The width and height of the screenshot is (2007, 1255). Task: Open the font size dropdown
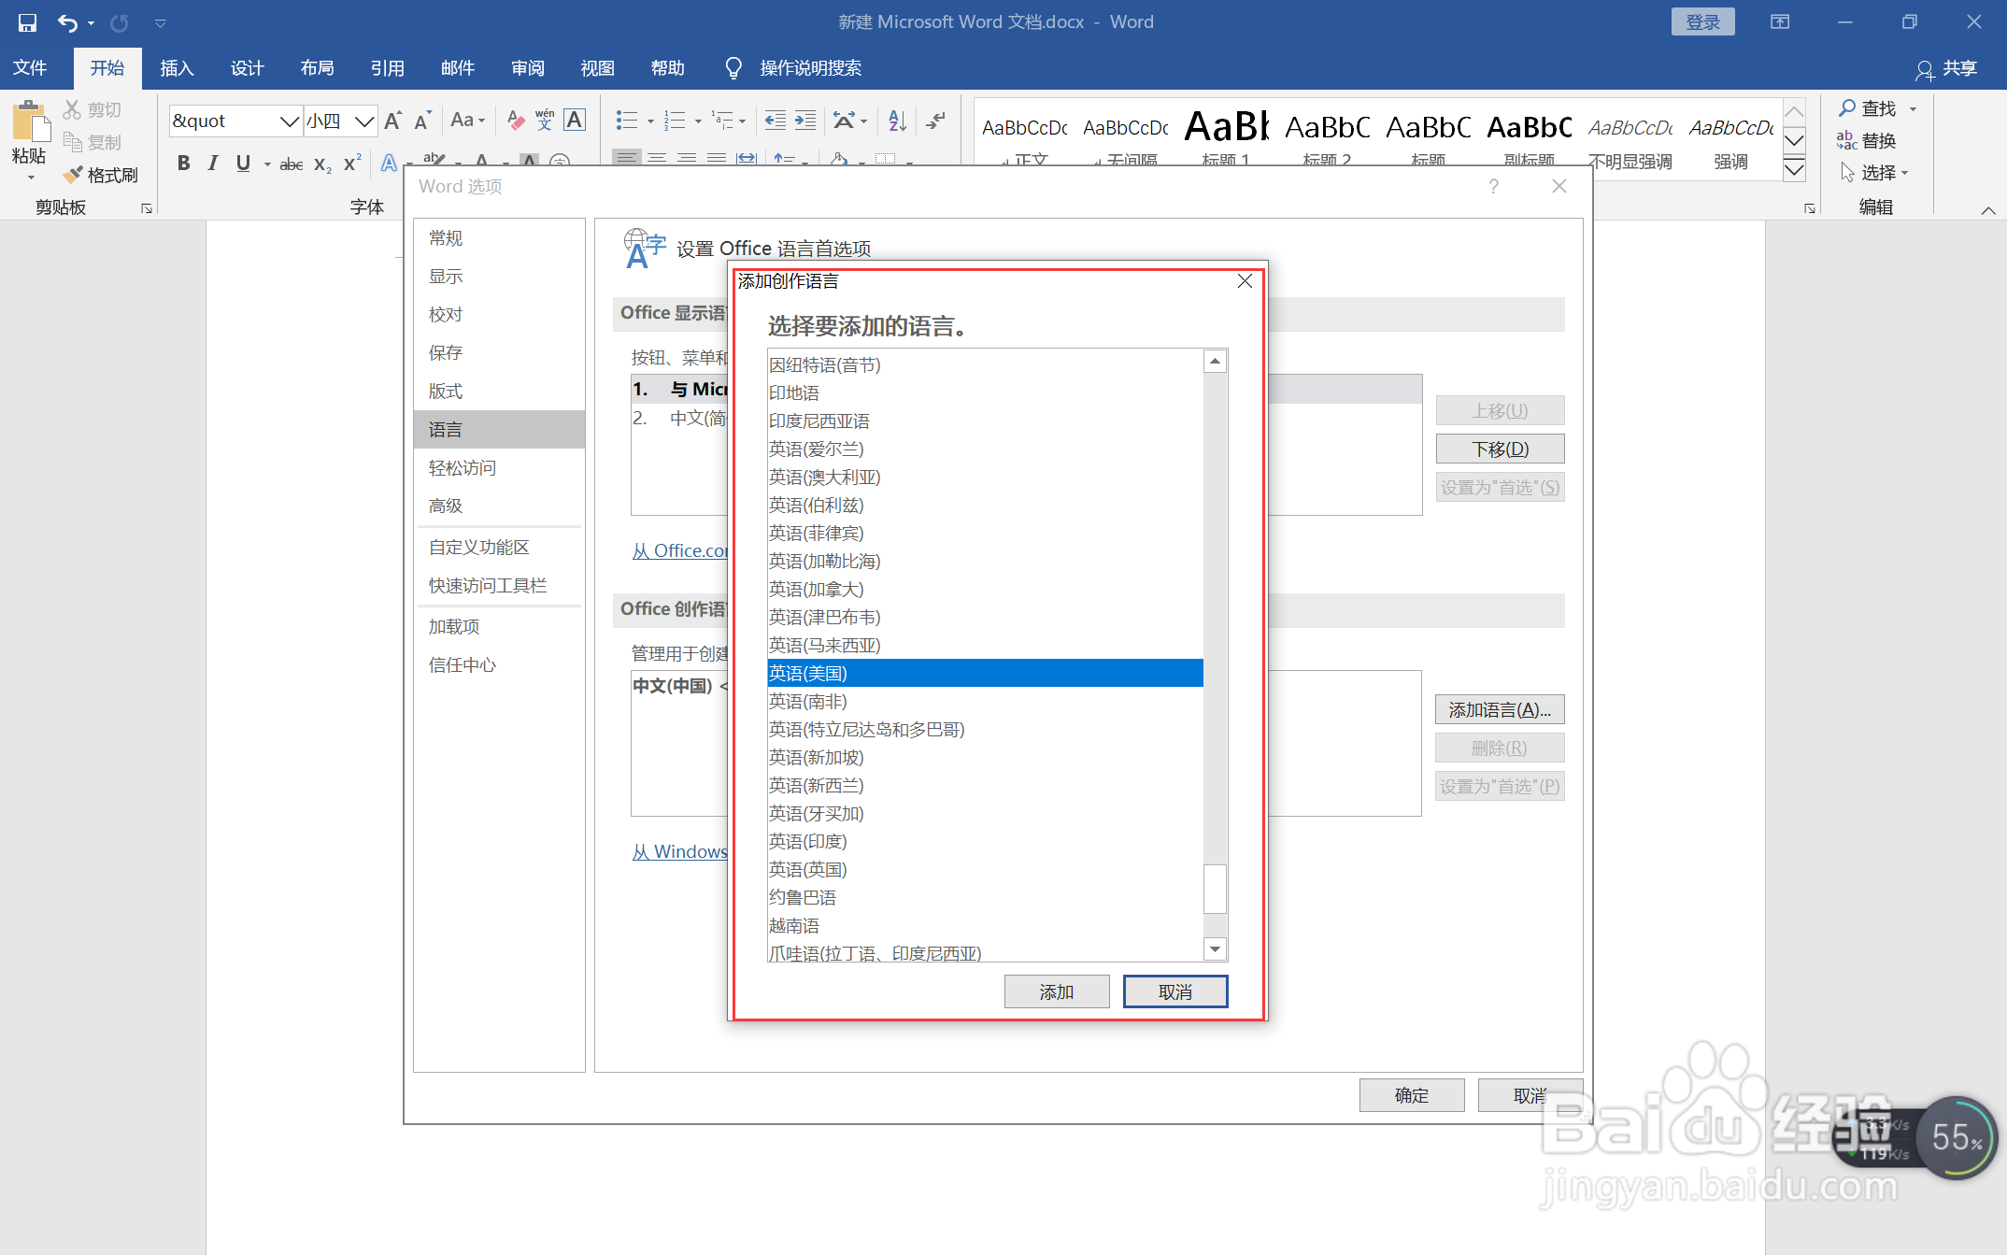click(364, 121)
